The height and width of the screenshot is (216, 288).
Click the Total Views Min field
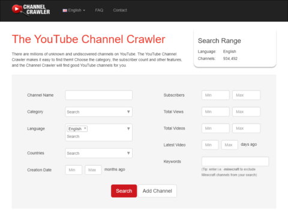[x=215, y=112]
